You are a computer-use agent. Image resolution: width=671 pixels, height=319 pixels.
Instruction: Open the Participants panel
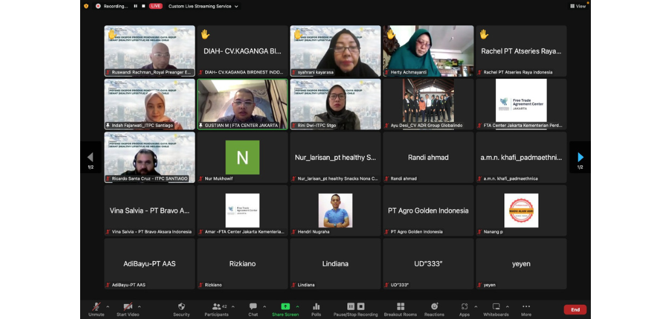pos(216,308)
